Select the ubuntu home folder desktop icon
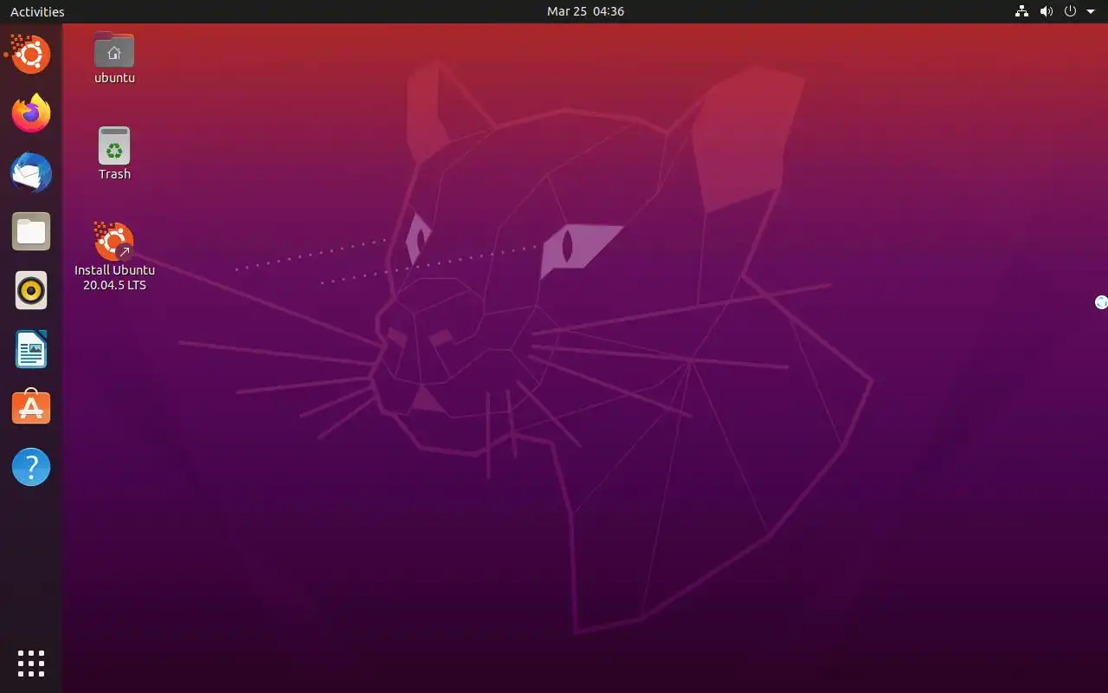This screenshot has height=693, width=1108. pyautogui.click(x=114, y=49)
